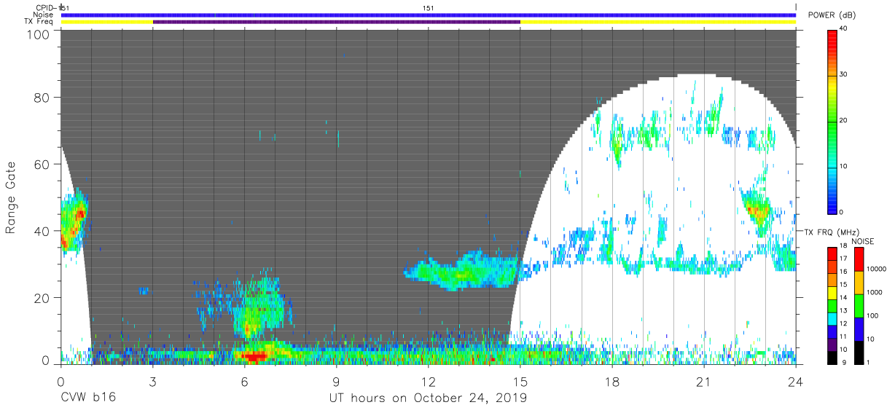Click hour 15 on the UT axis
This screenshot has width=895, height=413.
(520, 381)
